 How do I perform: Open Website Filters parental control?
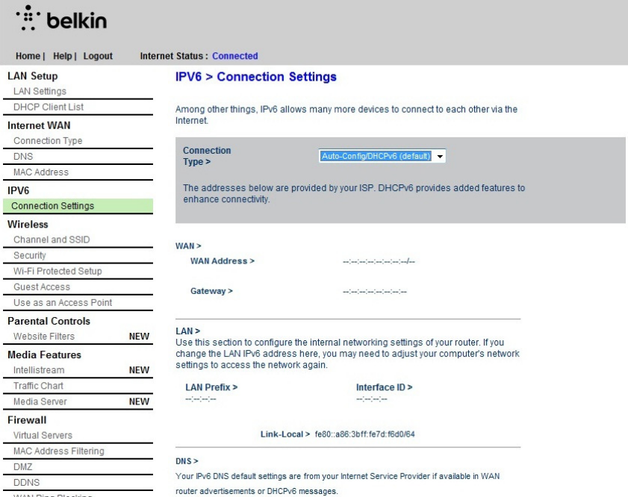(x=44, y=336)
